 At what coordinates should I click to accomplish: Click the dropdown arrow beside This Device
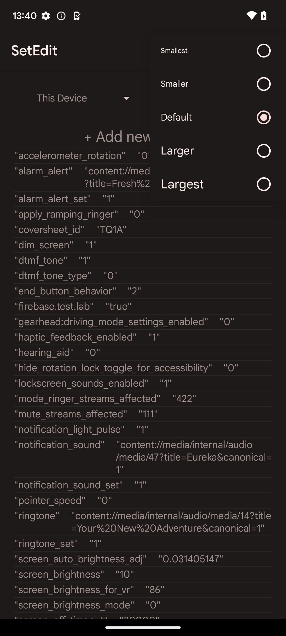127,99
